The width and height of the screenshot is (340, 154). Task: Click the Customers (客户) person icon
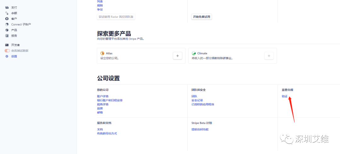click(x=7, y=19)
